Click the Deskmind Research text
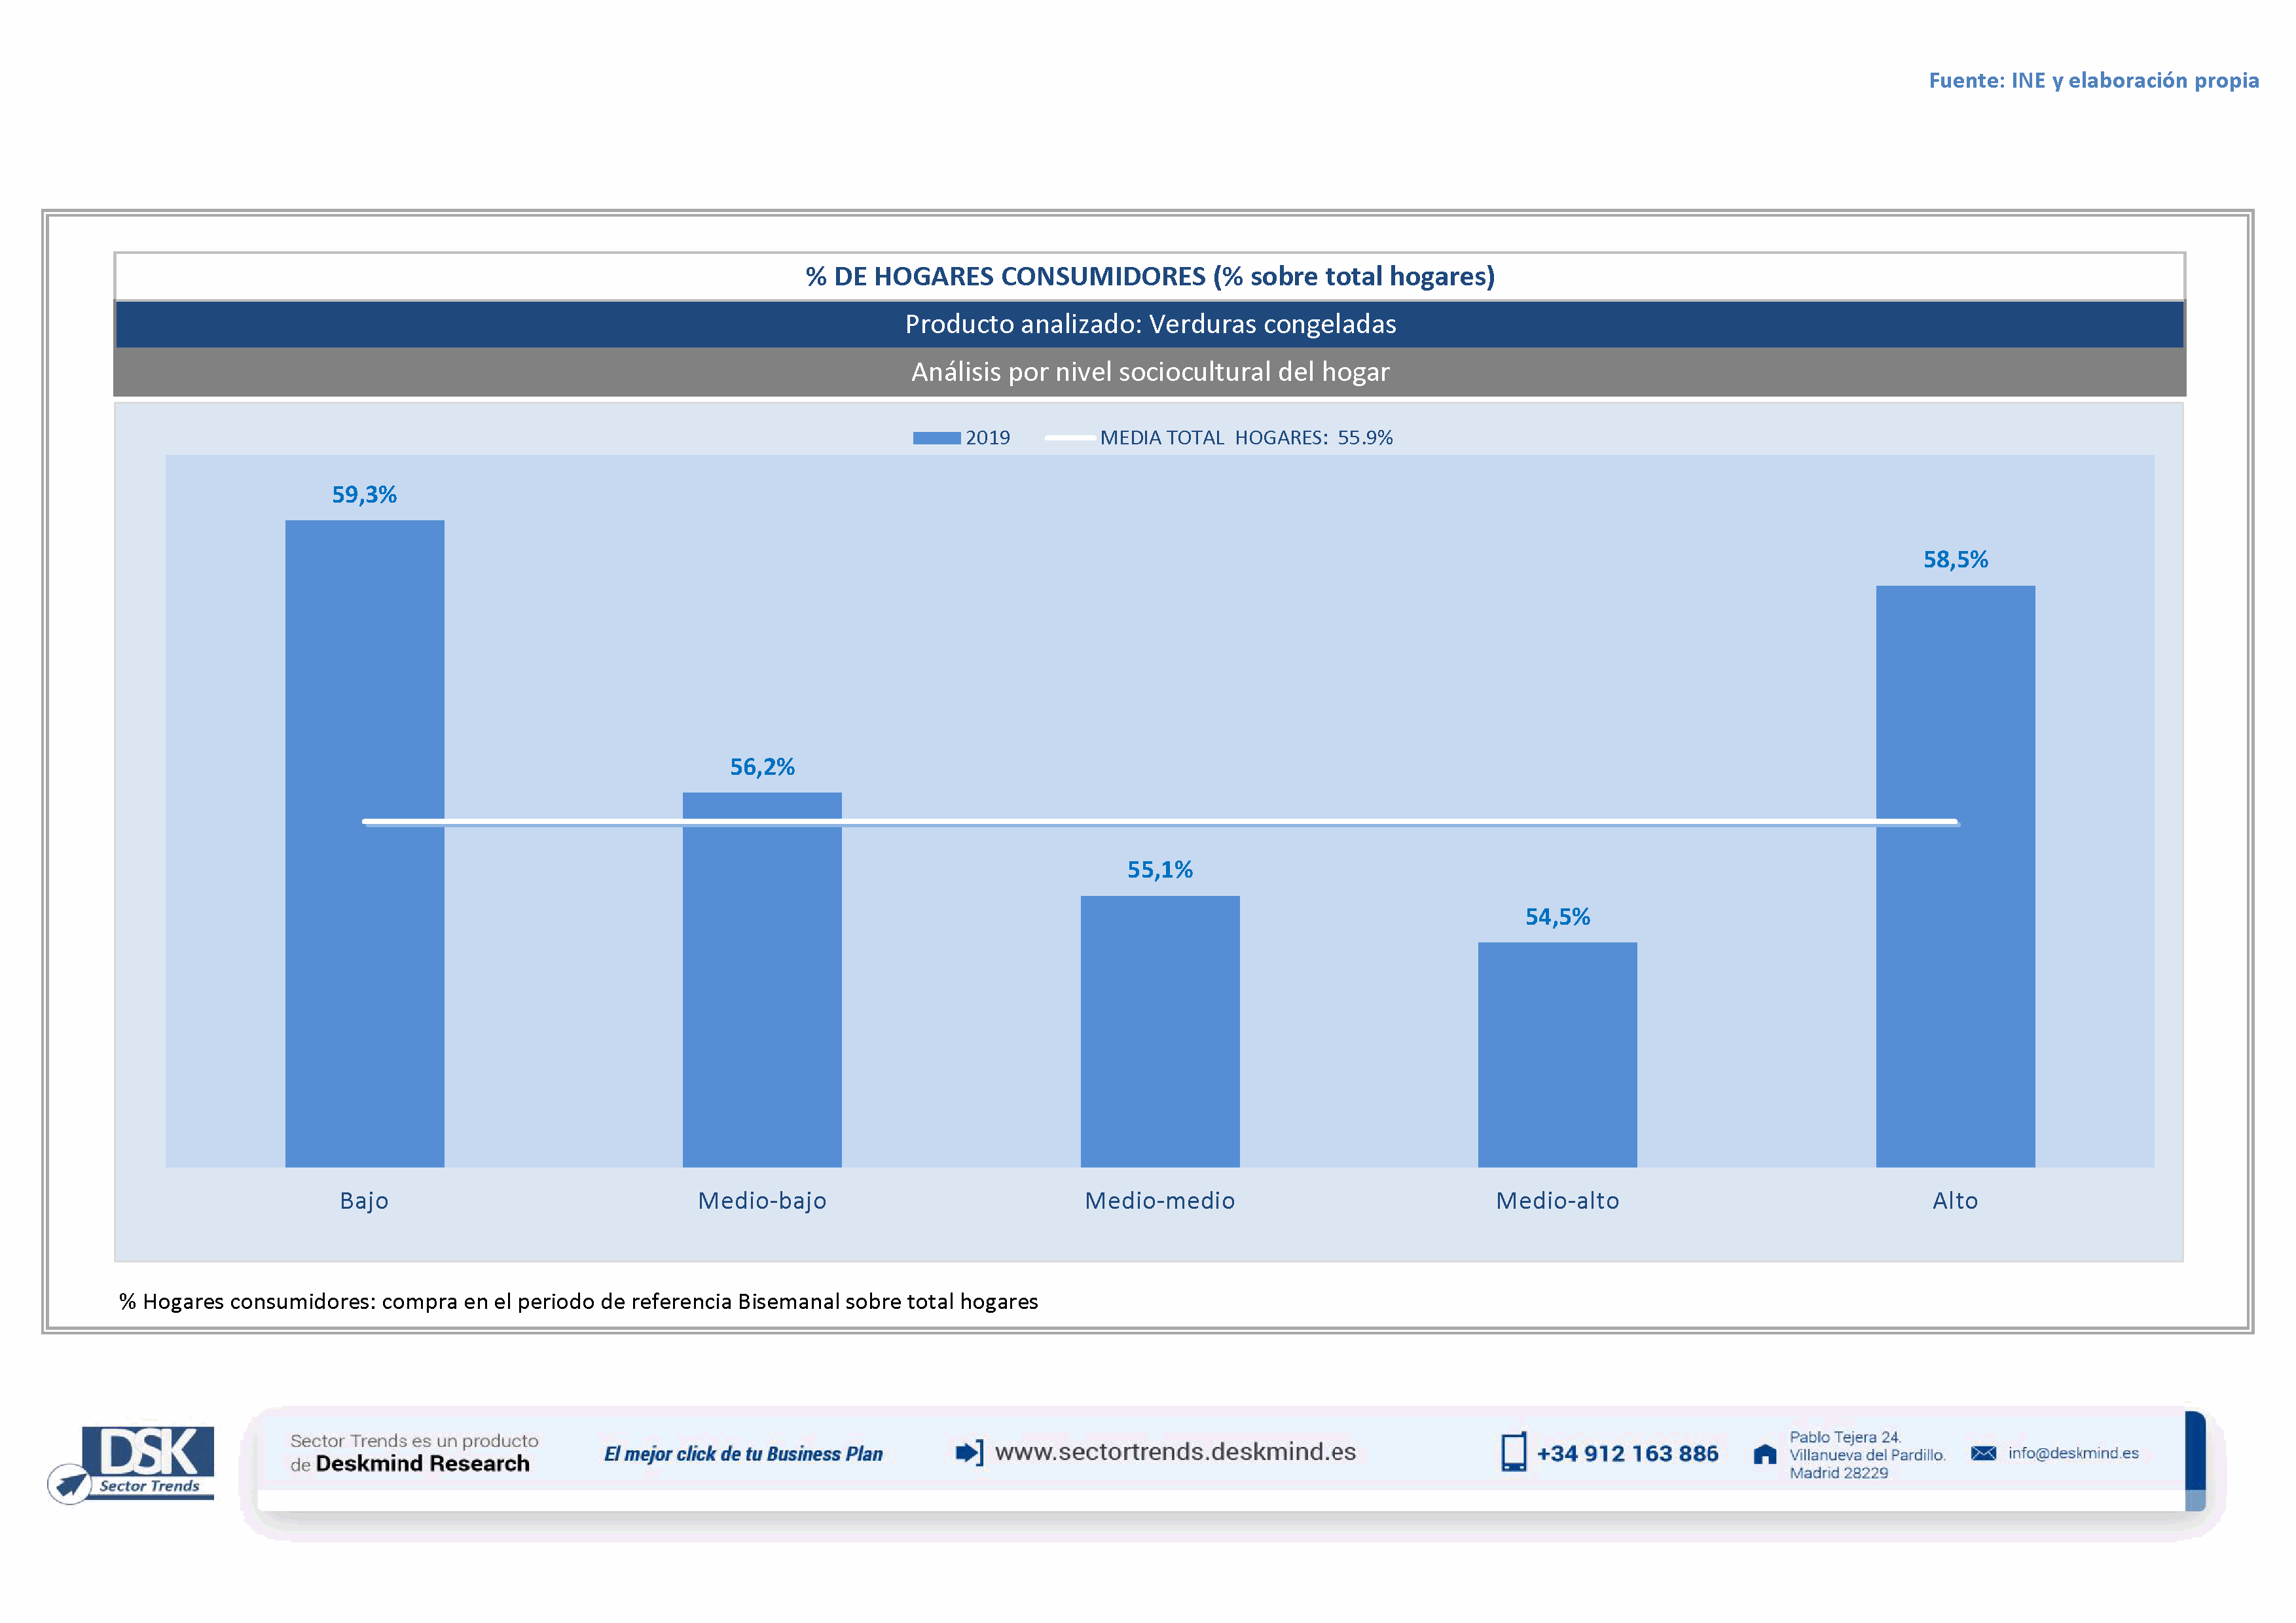 (422, 1463)
